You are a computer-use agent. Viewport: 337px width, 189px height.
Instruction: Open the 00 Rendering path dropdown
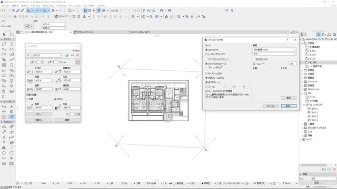coord(44,55)
